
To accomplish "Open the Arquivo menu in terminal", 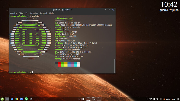I will 14,13.
